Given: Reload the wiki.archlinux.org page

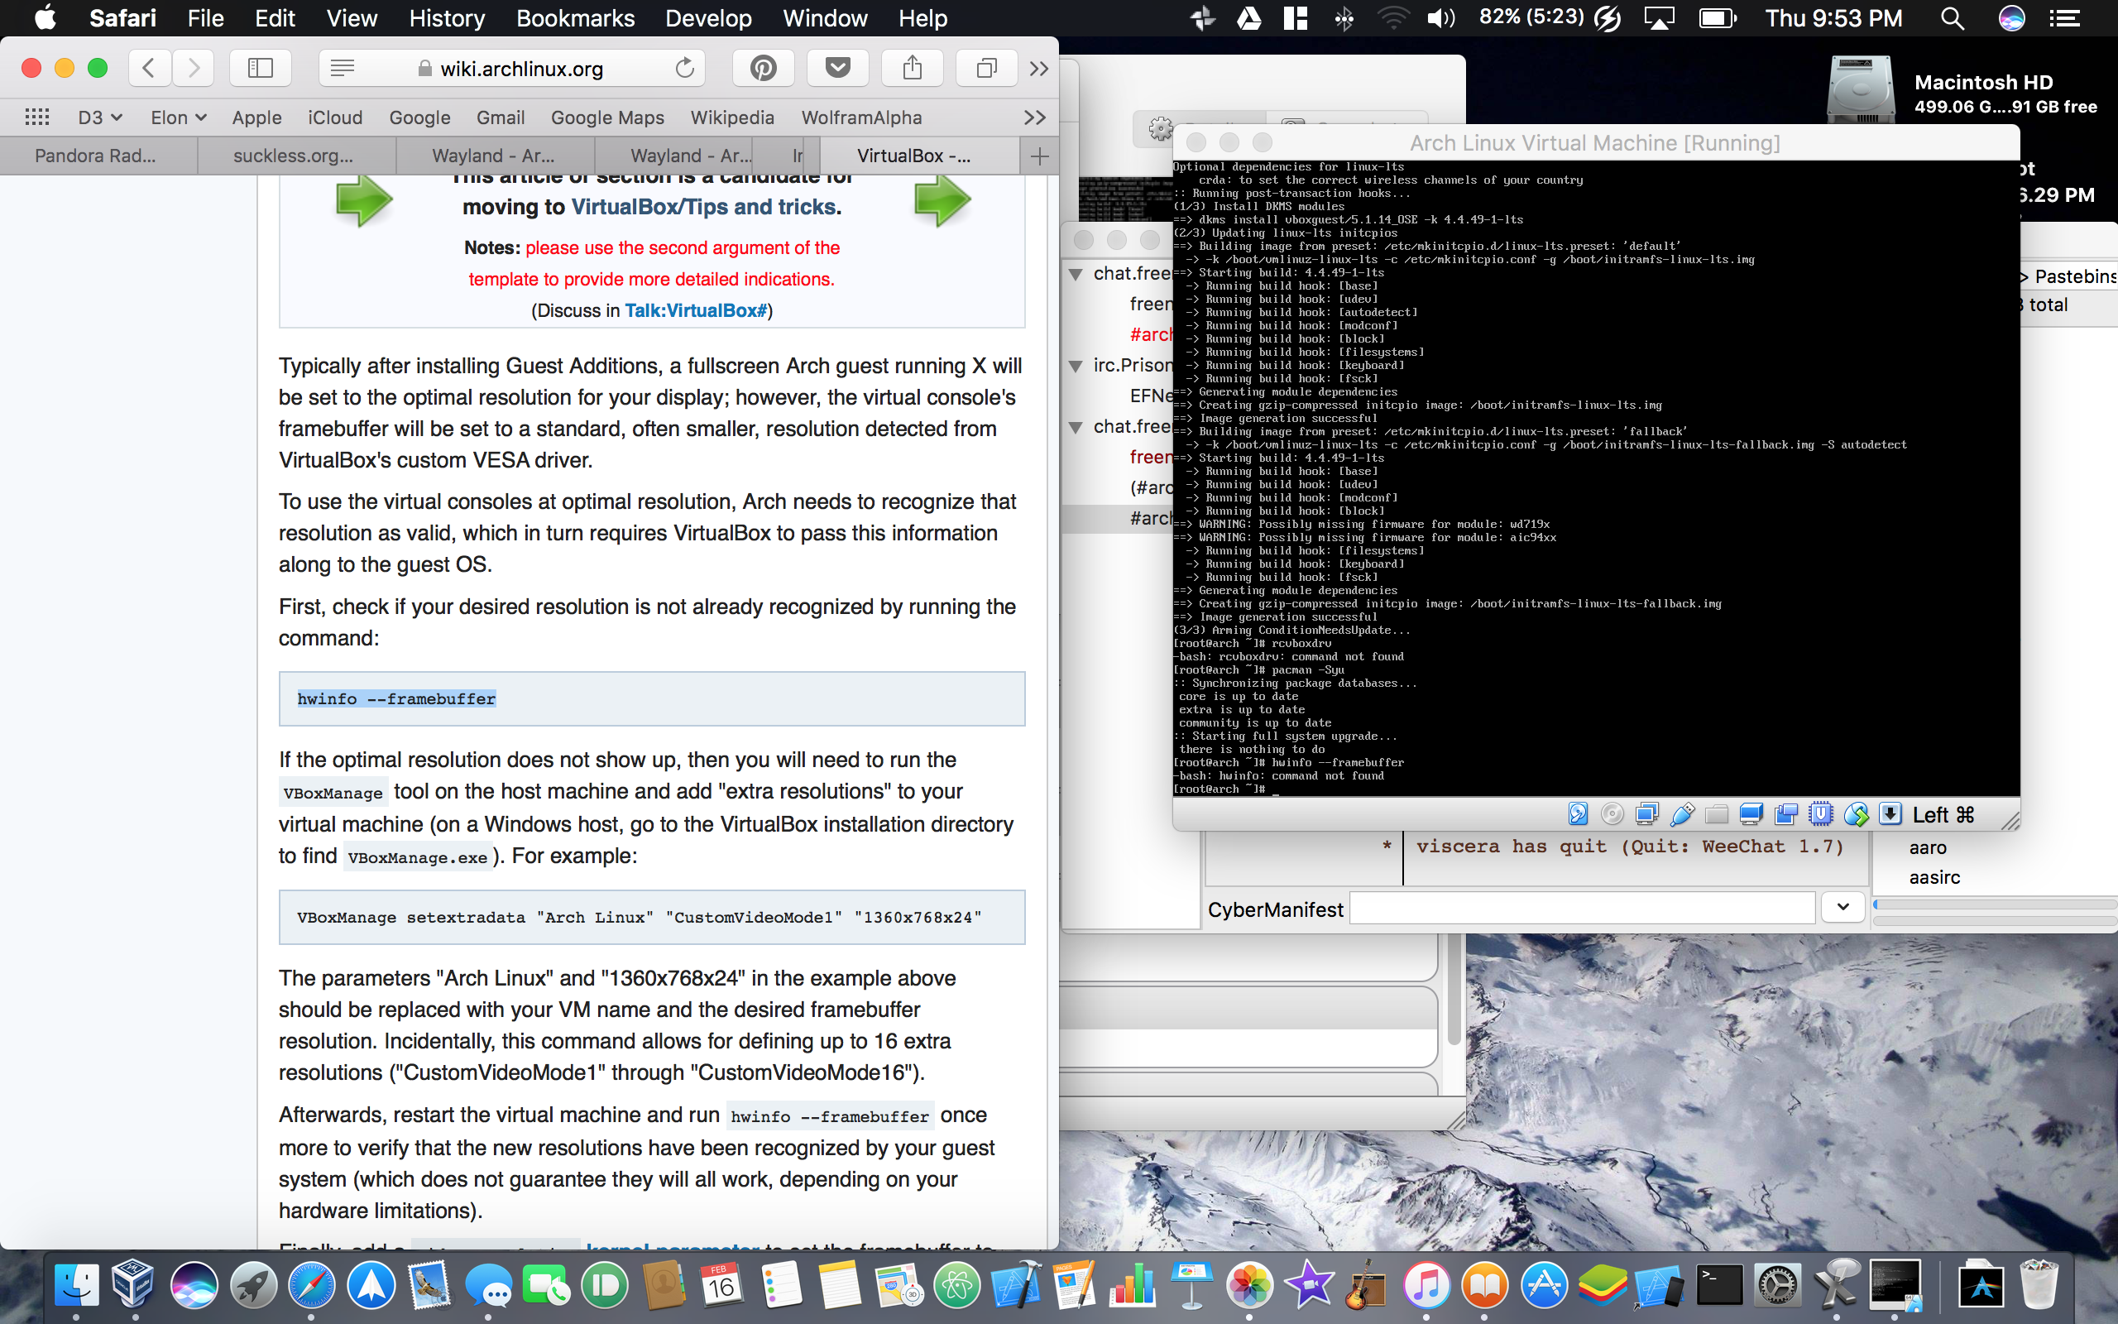Looking at the screenshot, I should [685, 69].
